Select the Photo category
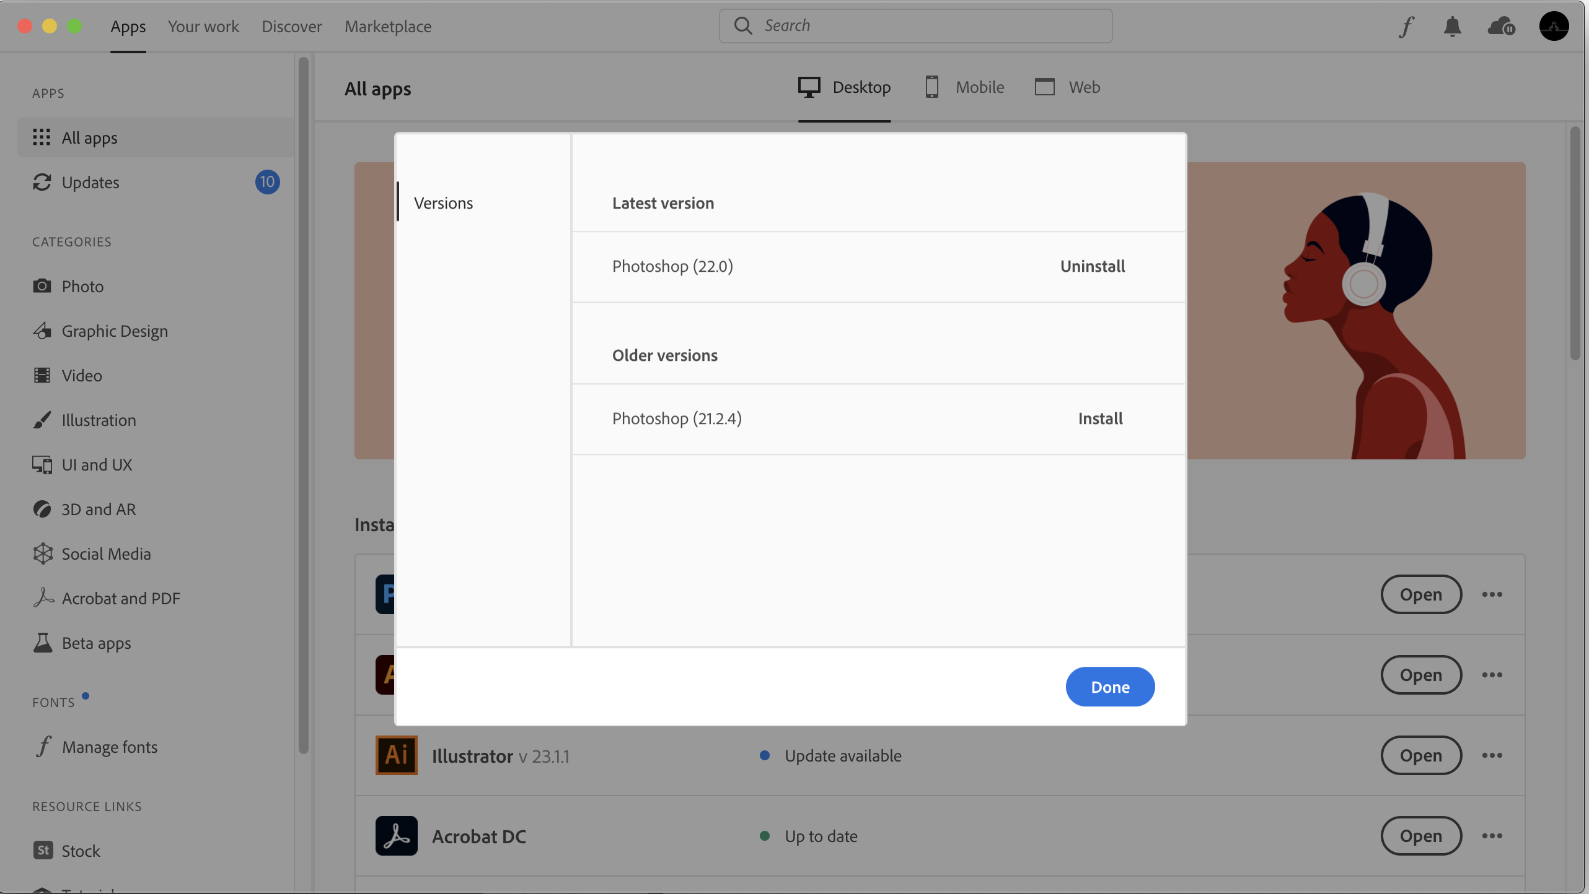Screen dimensions: 1589x894 tap(82, 286)
